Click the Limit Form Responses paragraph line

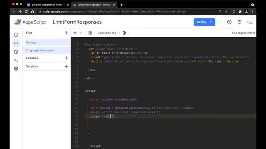[119, 53]
